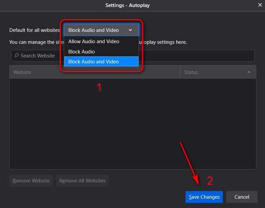
Task: Pick highlighted Block Audio and Video option
Action: click(x=101, y=62)
